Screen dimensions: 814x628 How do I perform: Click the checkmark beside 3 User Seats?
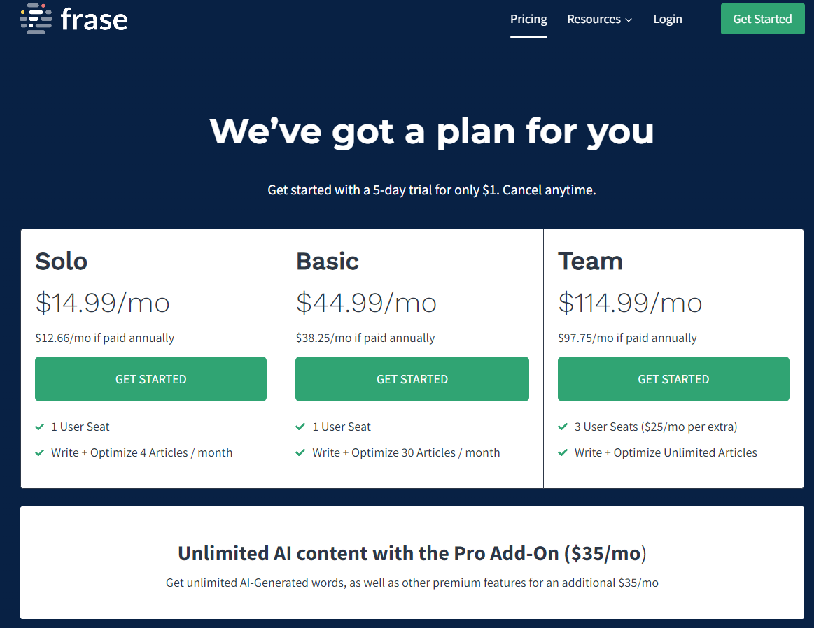click(x=563, y=427)
